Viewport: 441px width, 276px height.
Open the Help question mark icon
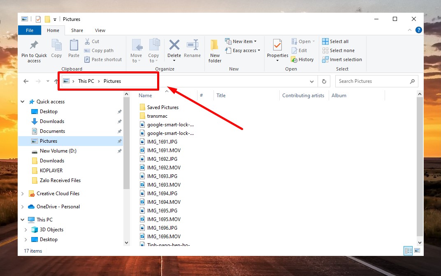(x=418, y=30)
